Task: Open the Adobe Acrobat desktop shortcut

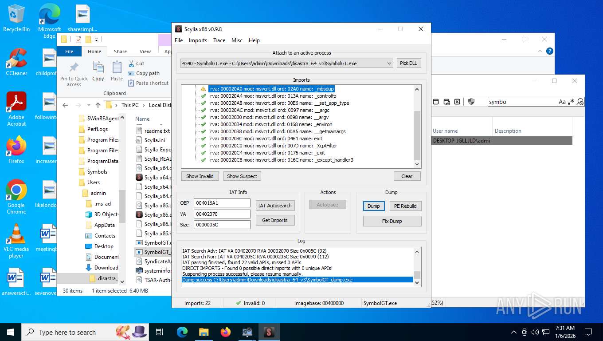Action: [x=16, y=109]
